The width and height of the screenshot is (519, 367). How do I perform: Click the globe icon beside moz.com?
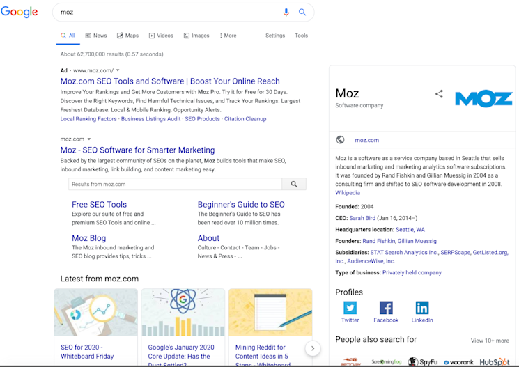pos(340,140)
